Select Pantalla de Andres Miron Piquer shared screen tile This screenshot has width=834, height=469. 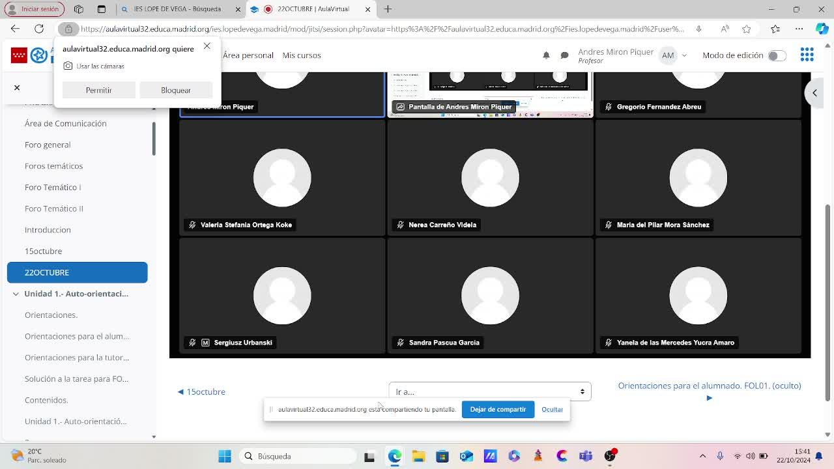[x=490, y=95]
